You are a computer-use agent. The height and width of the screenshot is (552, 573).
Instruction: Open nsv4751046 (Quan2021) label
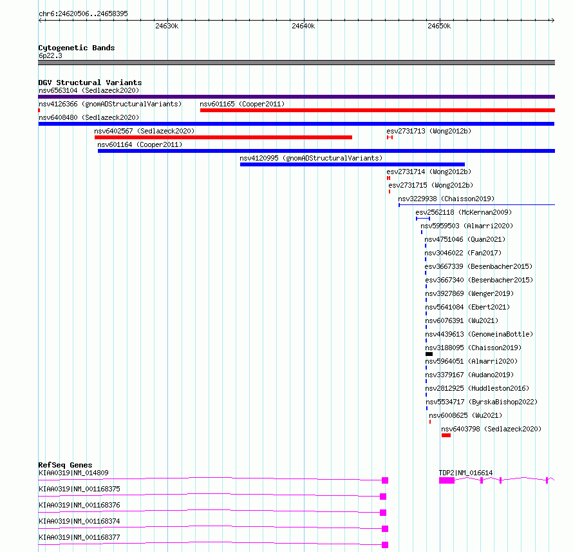(465, 239)
